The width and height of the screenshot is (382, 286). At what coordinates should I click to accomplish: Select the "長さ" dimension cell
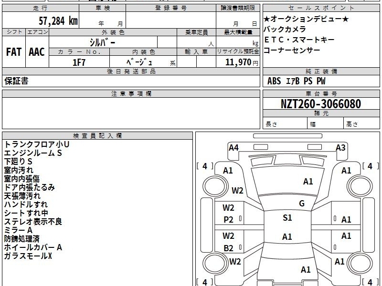pos(285,123)
